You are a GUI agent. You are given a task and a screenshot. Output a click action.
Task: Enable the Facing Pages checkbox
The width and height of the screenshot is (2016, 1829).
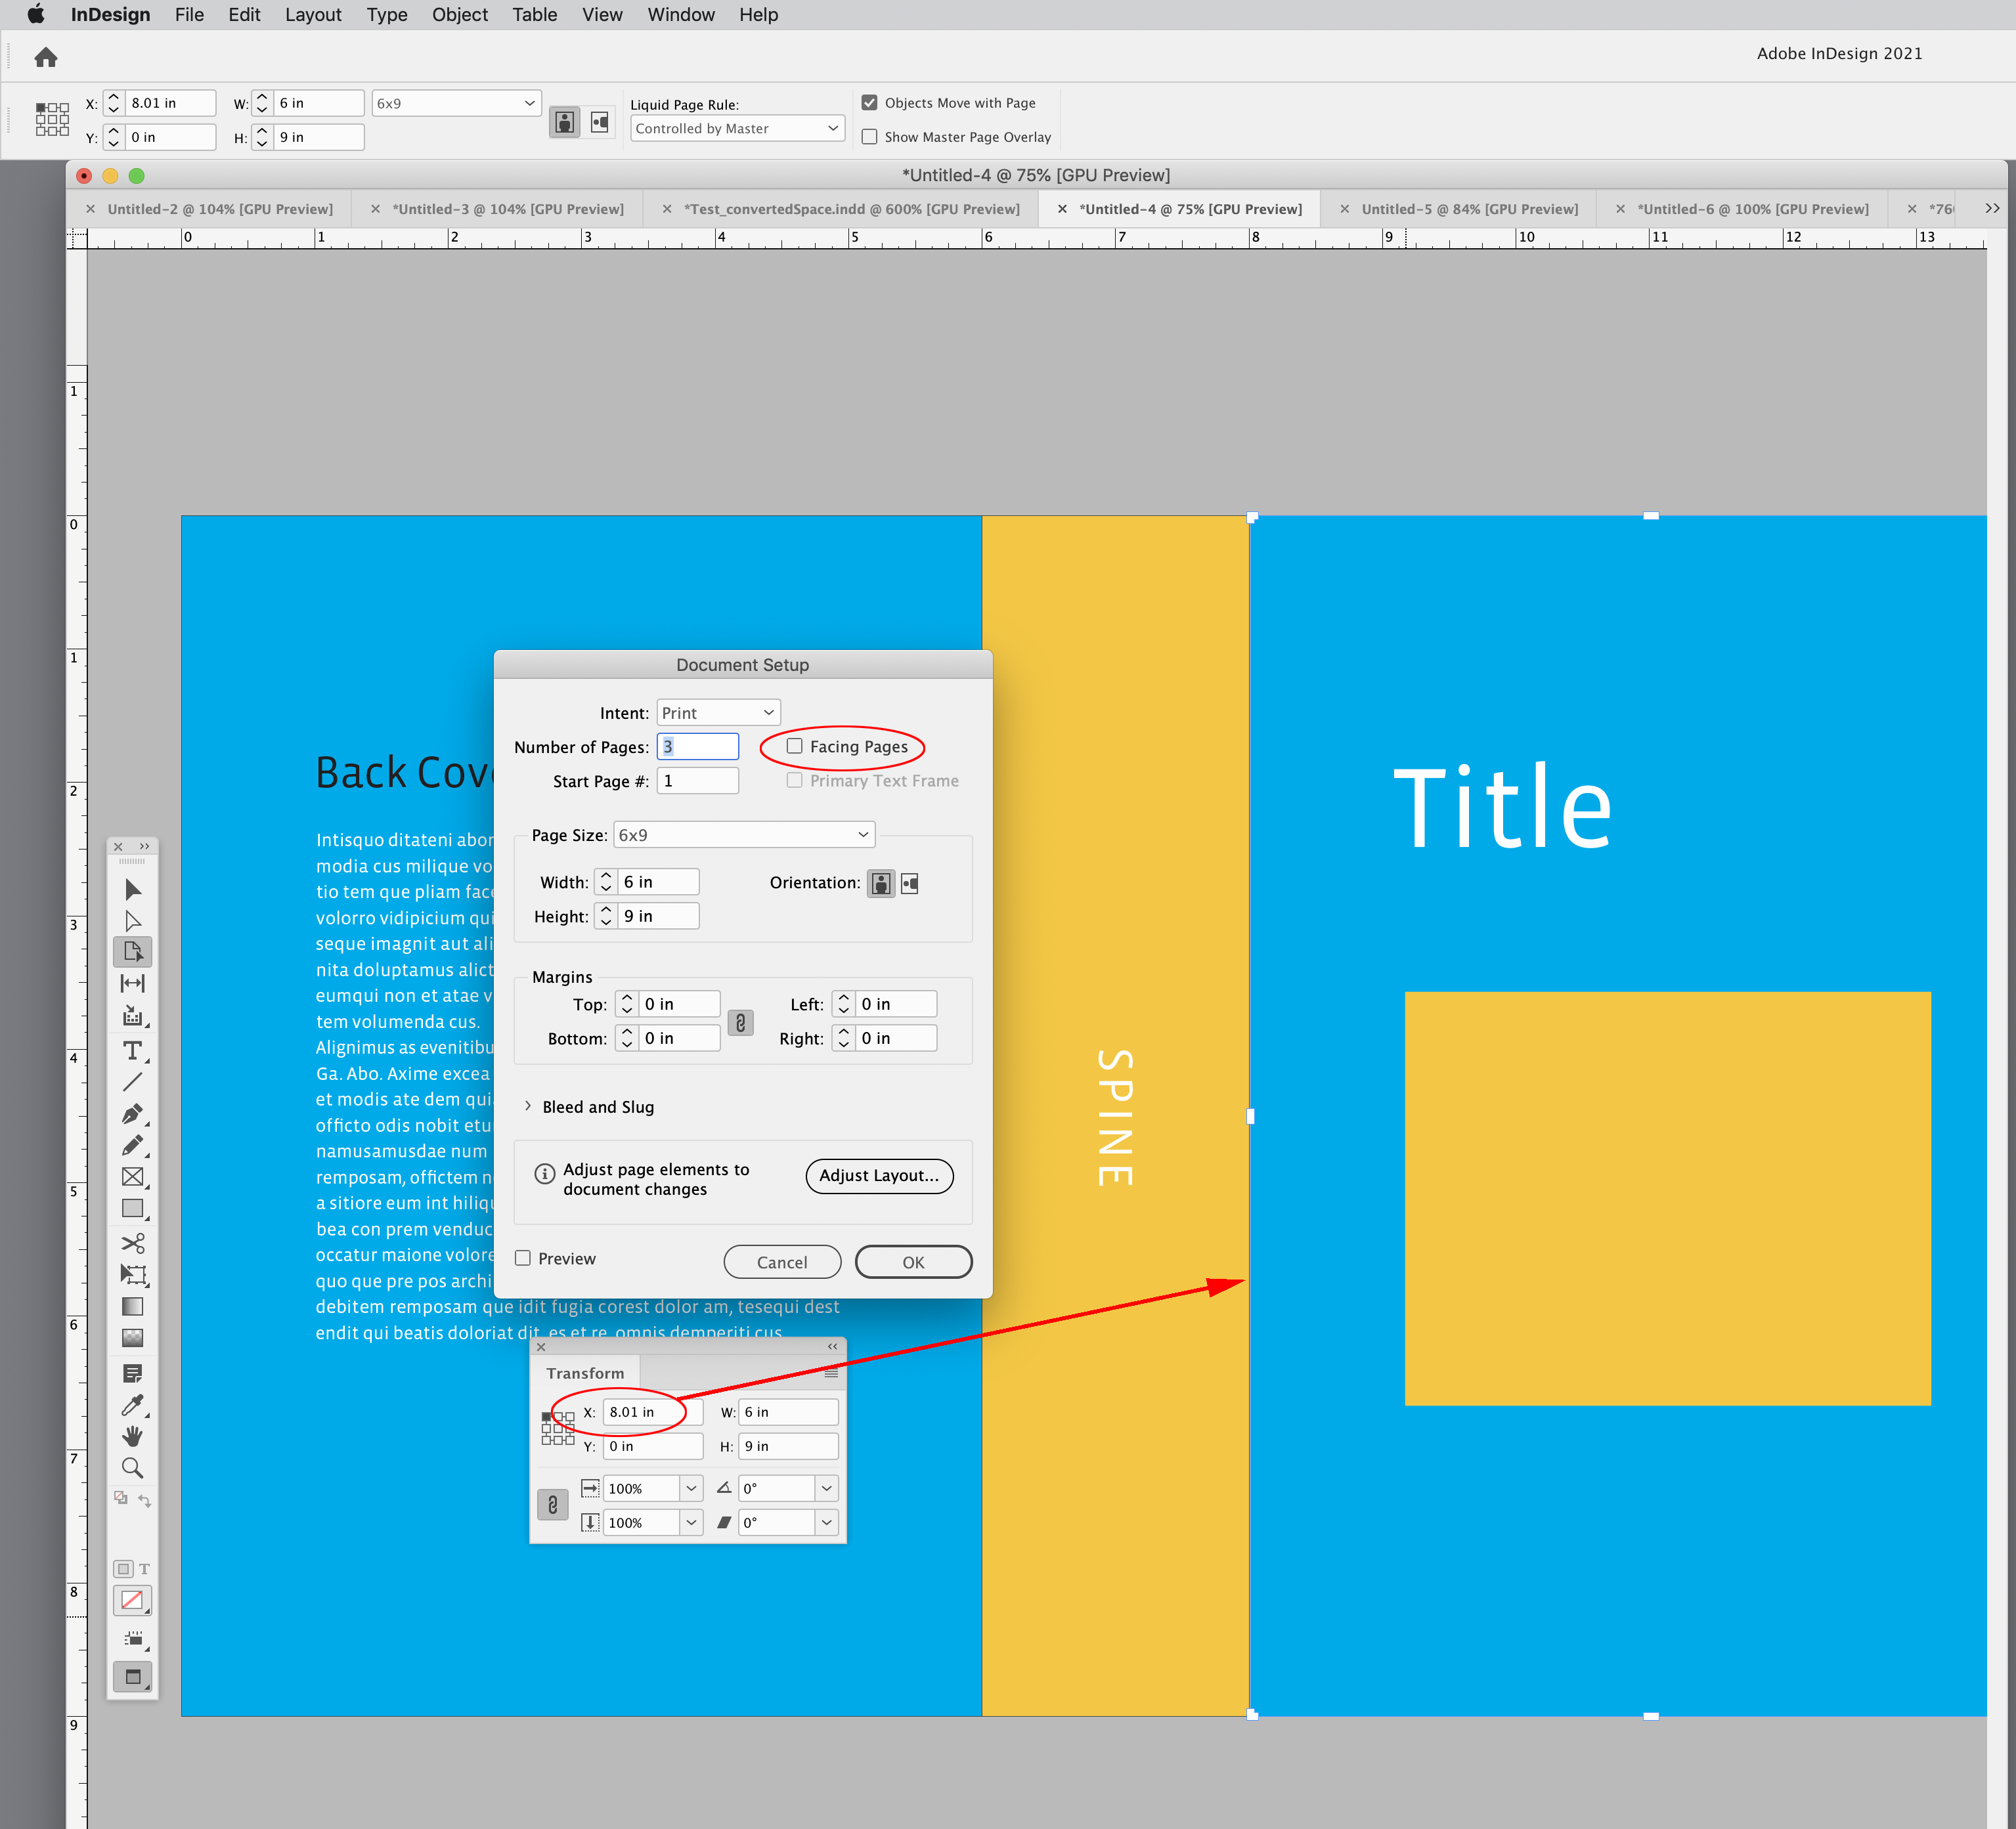click(x=795, y=746)
